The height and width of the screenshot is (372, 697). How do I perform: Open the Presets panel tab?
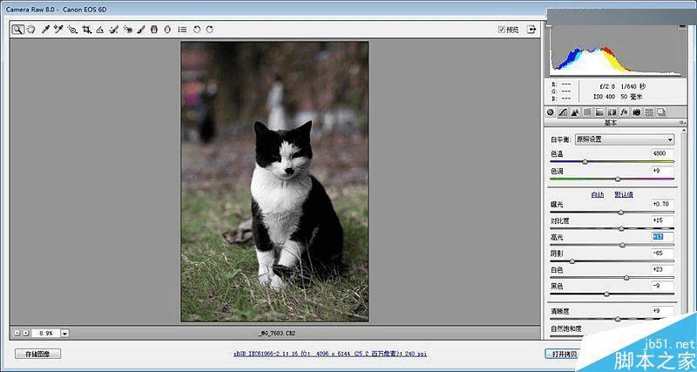(x=649, y=112)
